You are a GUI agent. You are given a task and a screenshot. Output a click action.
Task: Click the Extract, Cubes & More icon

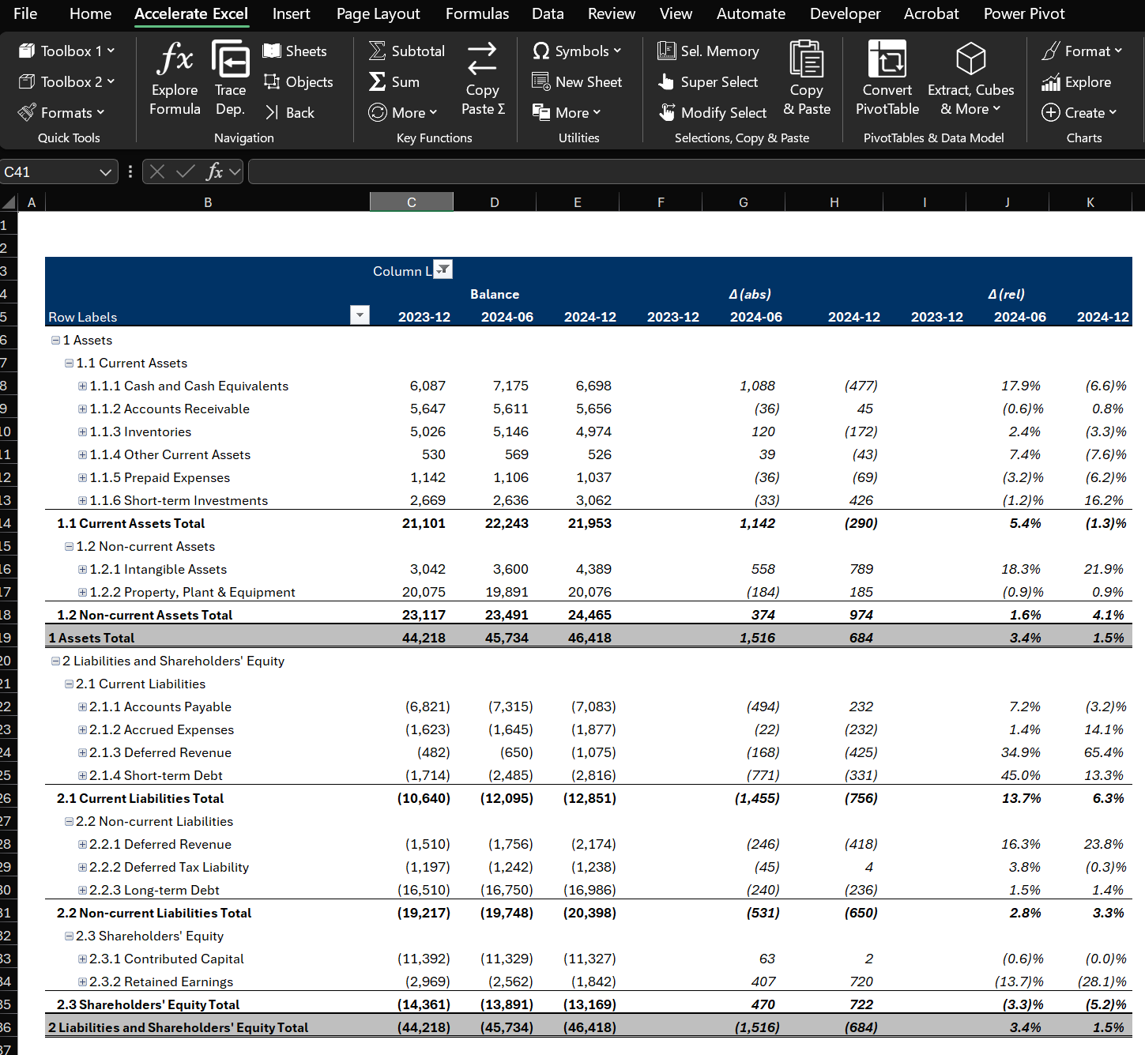tap(970, 59)
